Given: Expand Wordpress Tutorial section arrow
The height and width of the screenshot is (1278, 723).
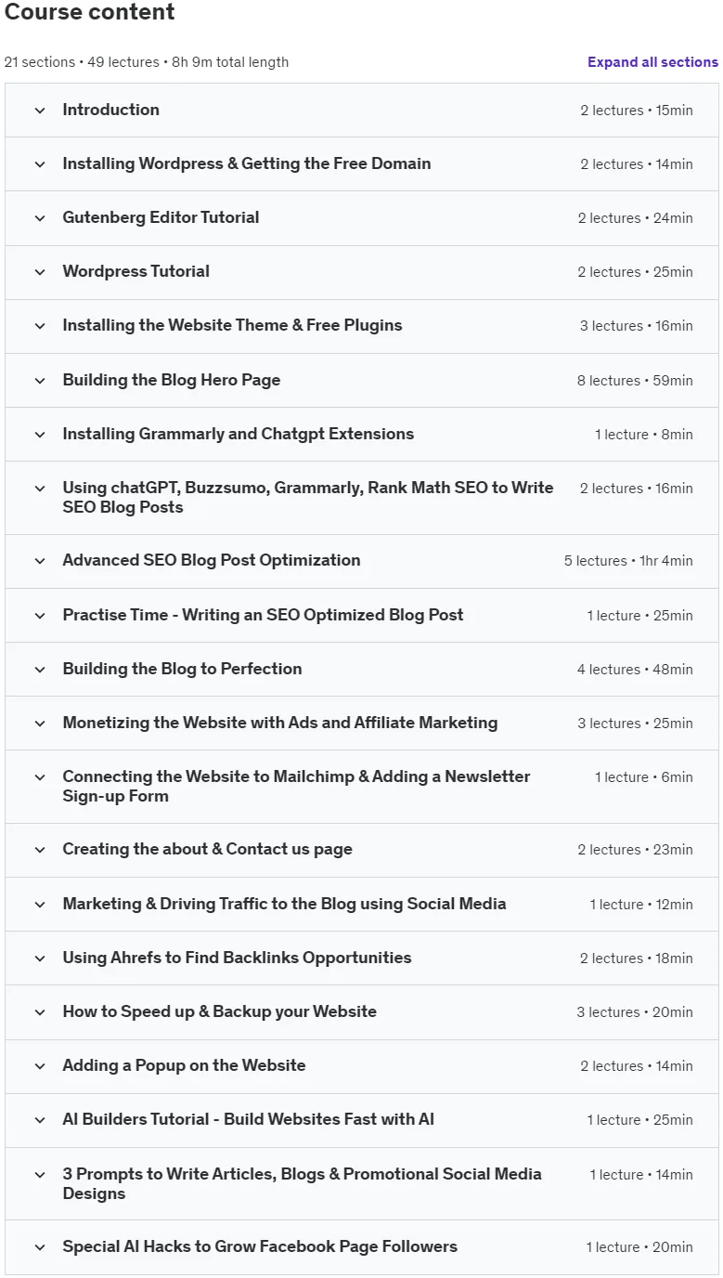Looking at the screenshot, I should click(x=40, y=272).
